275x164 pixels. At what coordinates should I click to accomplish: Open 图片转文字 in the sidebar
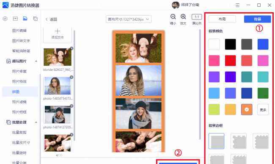pyautogui.click(x=21, y=41)
